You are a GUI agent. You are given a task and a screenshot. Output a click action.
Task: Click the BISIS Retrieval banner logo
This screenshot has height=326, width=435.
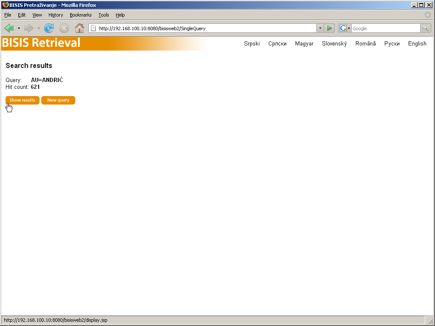coord(41,43)
